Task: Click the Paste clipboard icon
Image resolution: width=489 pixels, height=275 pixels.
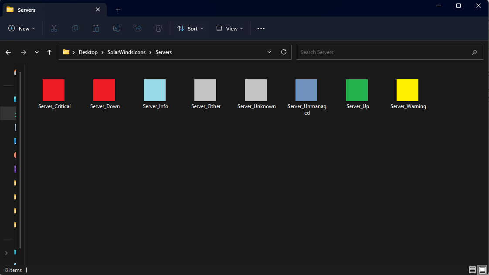Action: pos(96,29)
